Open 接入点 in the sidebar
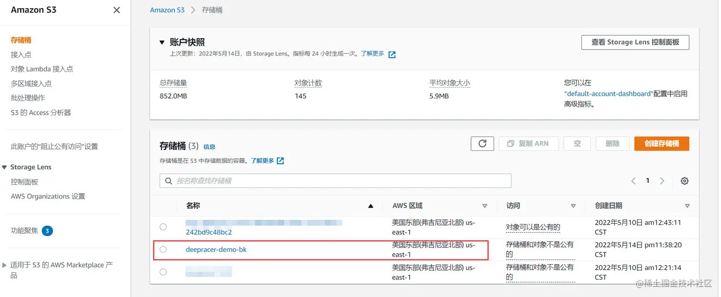The image size is (721, 297). pos(21,55)
